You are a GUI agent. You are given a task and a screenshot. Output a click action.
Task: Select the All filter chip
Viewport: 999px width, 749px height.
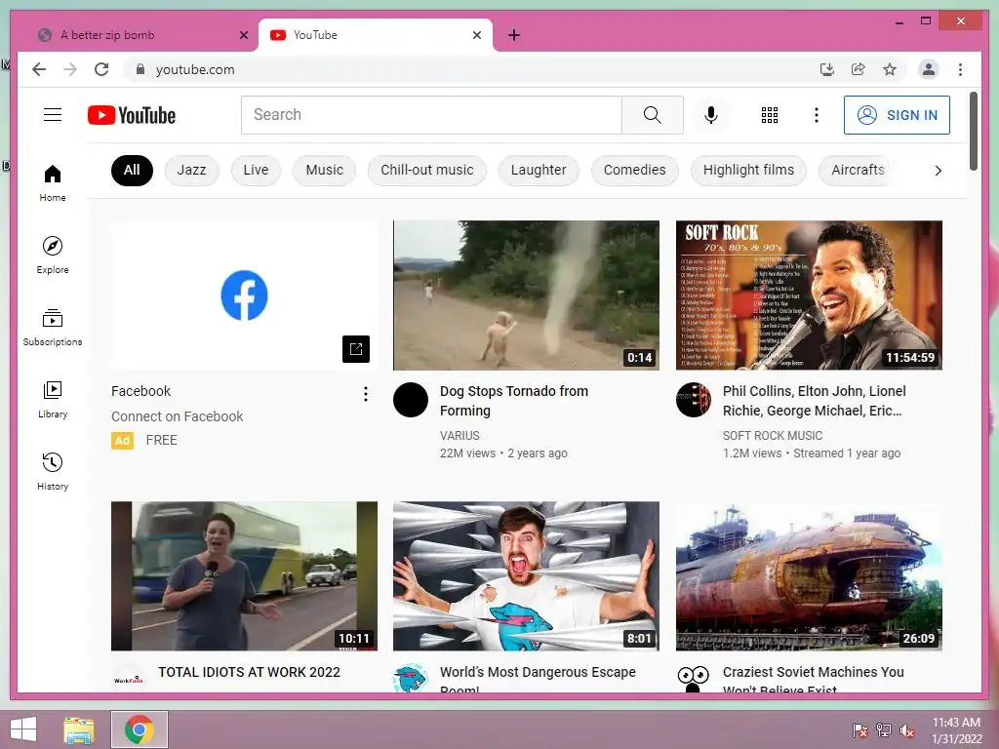click(132, 170)
